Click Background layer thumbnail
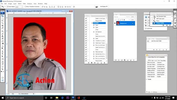 click(x=118, y=23)
